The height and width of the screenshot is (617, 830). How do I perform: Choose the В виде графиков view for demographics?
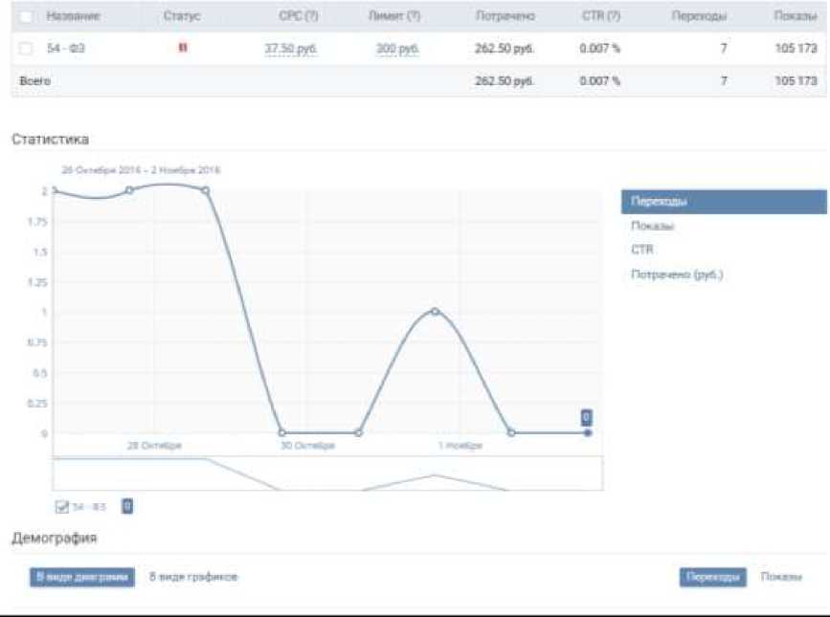193,577
